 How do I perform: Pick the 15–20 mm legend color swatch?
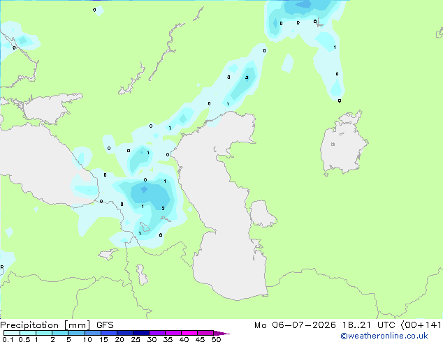coord(108,333)
